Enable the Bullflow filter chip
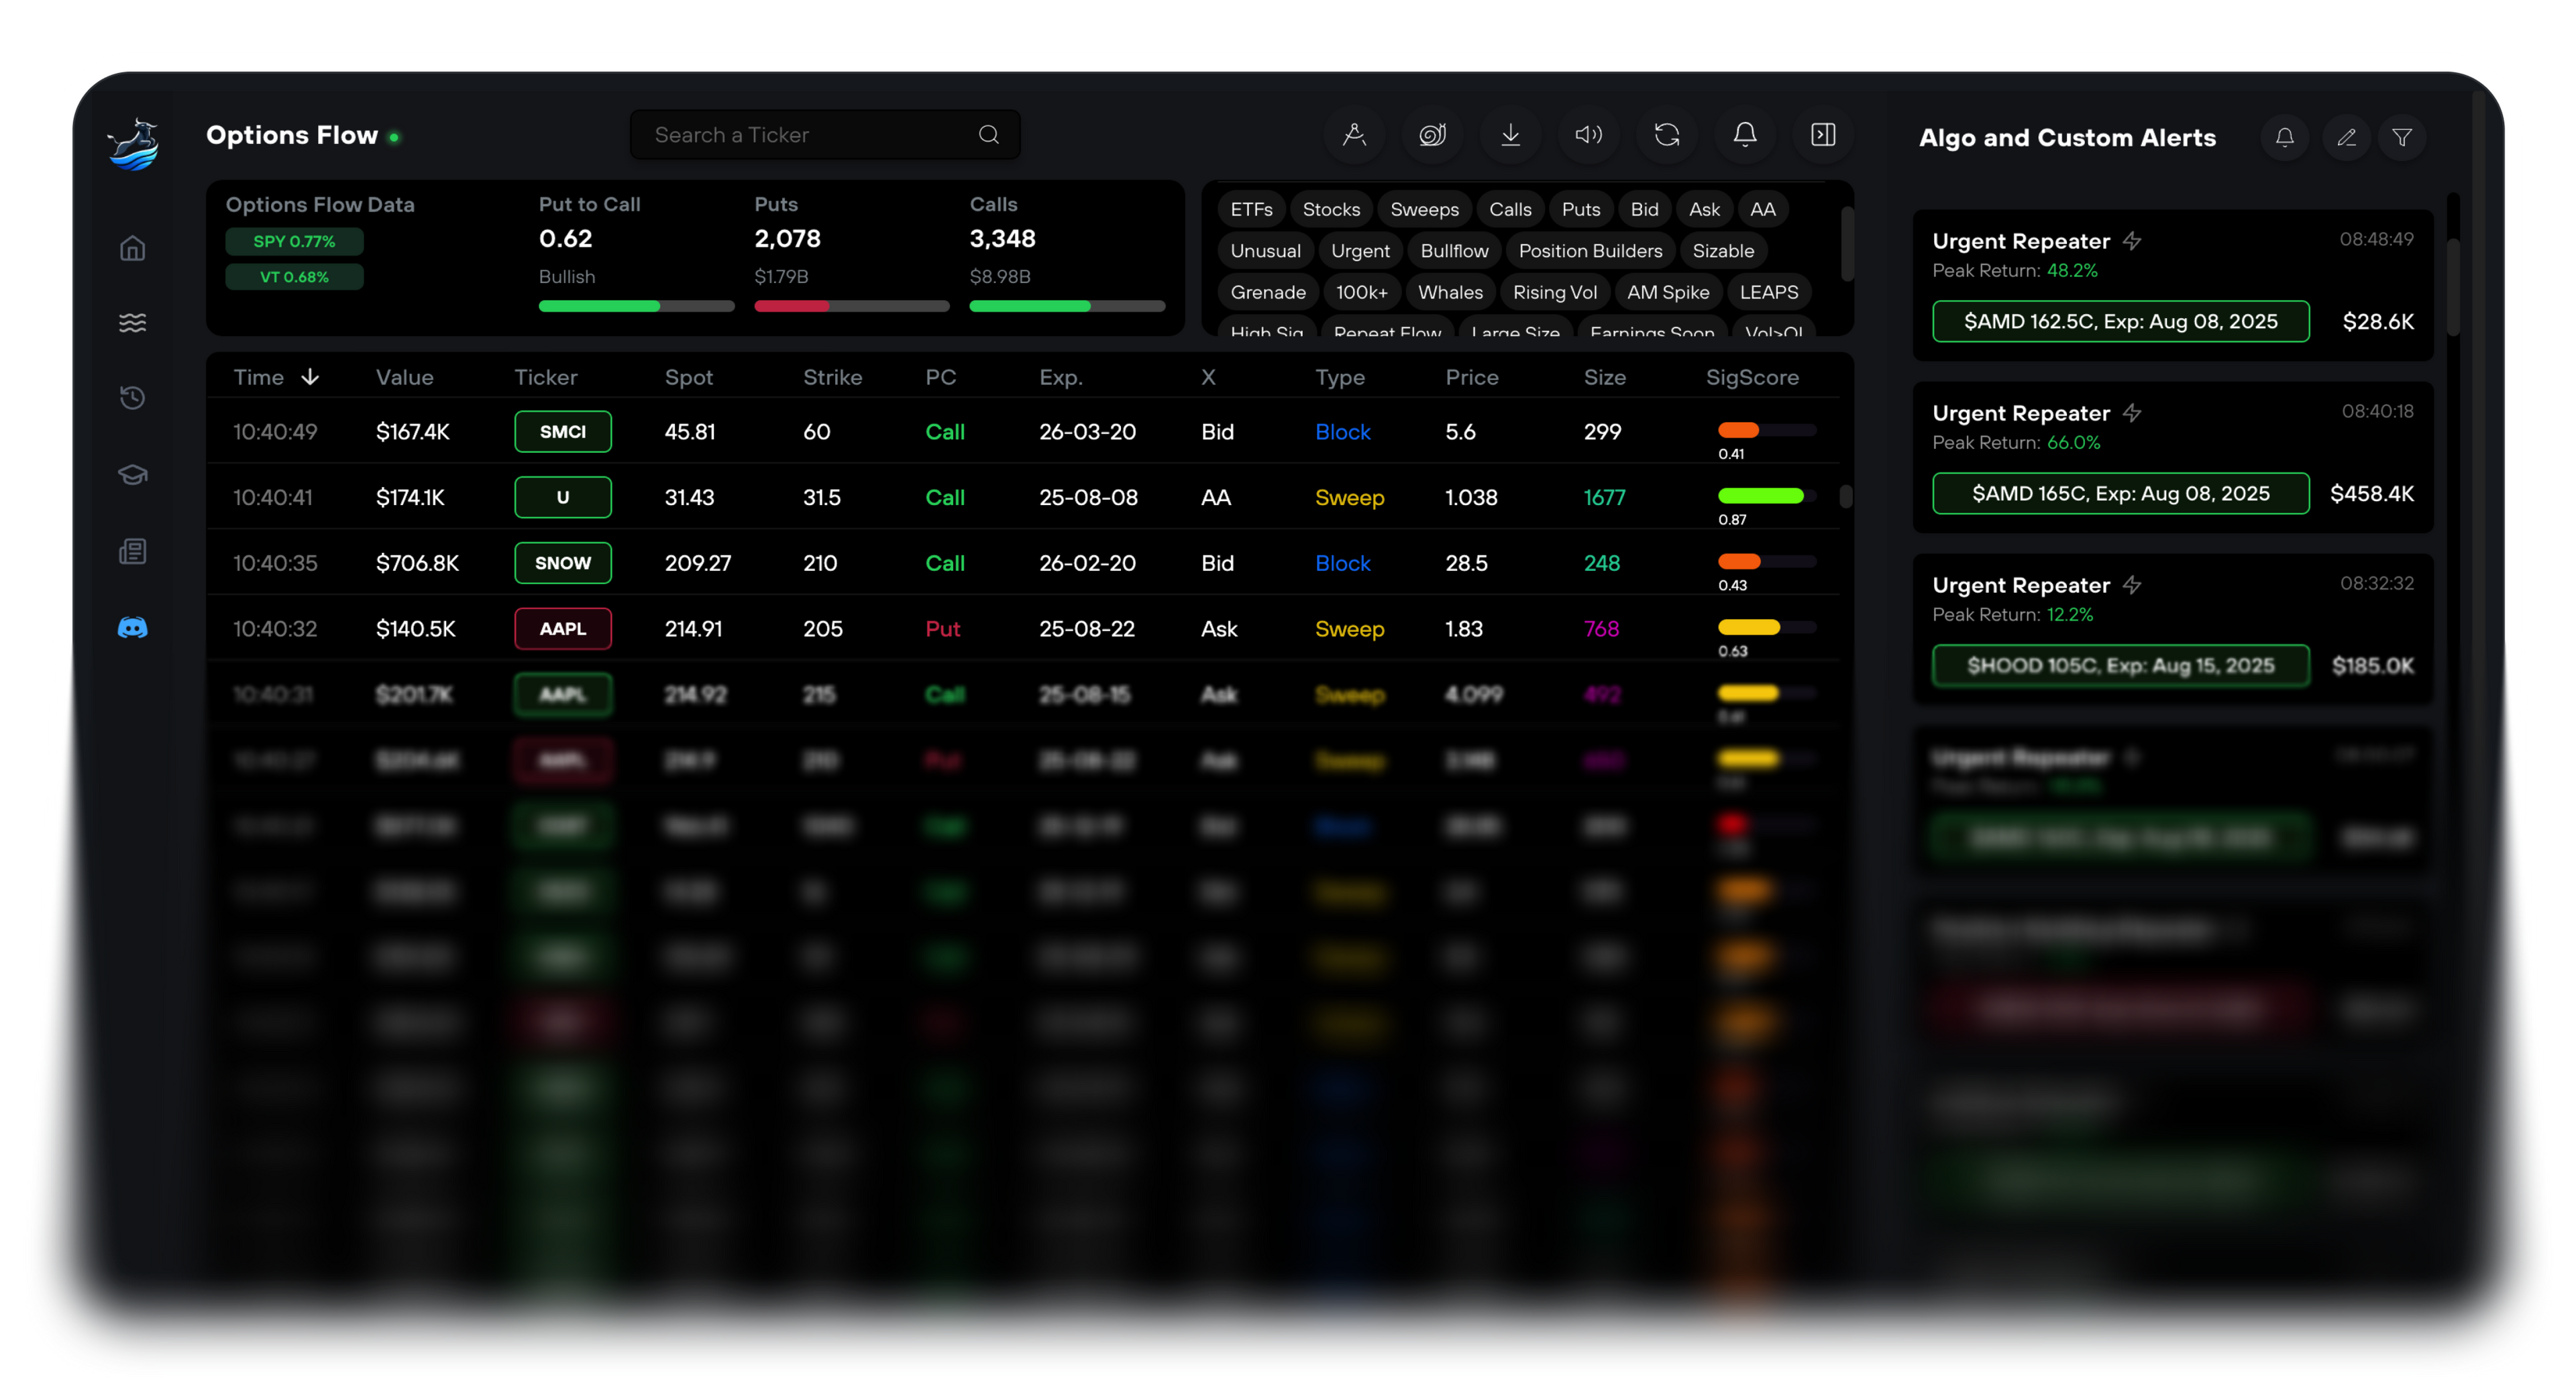Screen dimensions: 2576x1392 (1454, 251)
